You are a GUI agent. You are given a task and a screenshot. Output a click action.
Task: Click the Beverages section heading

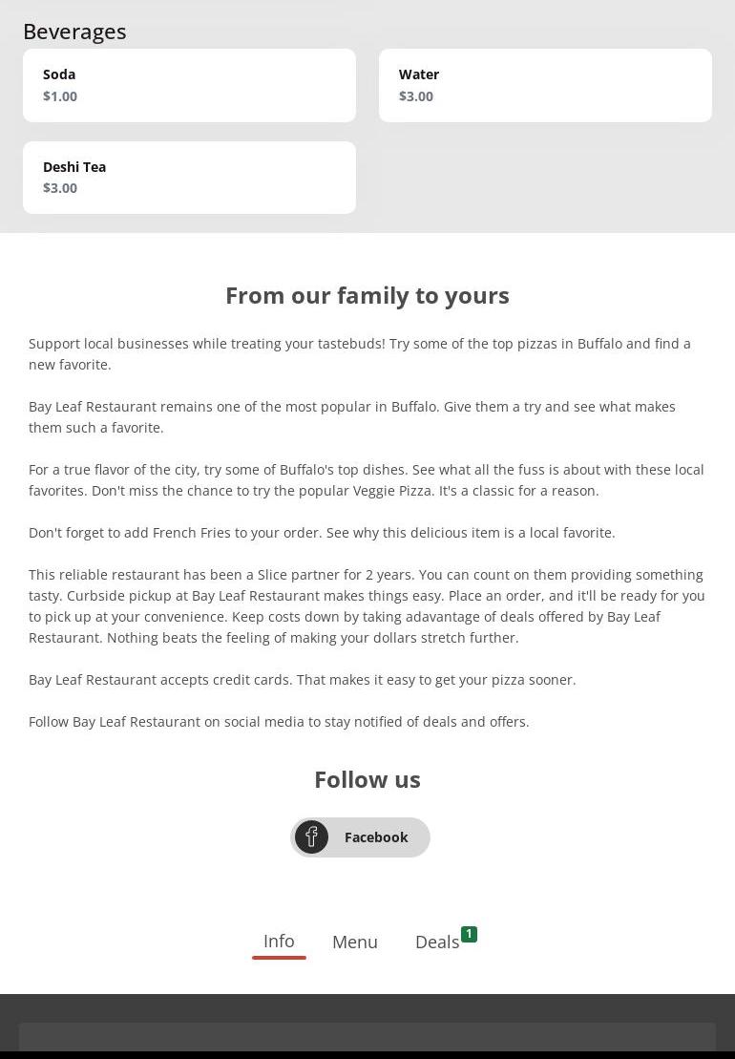tap(74, 32)
